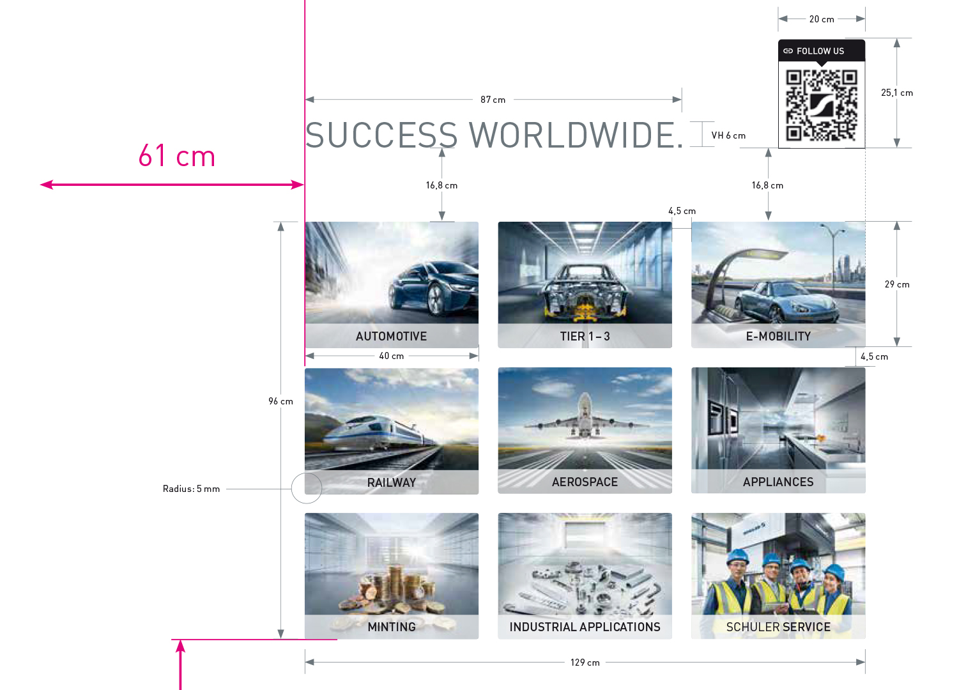966x690 pixels.
Task: Select the 87 cm headline width label
Action: (493, 100)
